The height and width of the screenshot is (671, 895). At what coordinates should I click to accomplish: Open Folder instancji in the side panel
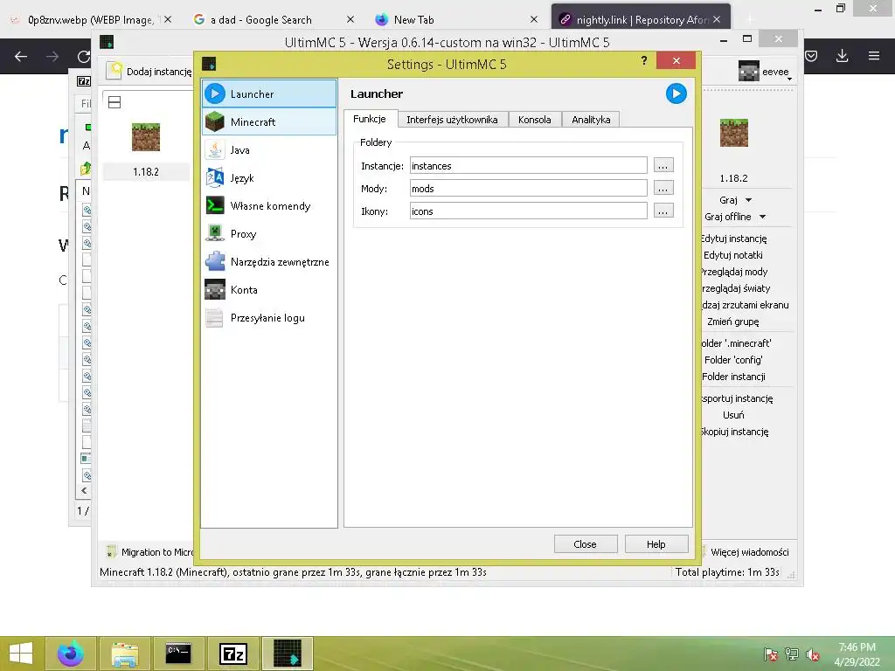click(x=734, y=377)
